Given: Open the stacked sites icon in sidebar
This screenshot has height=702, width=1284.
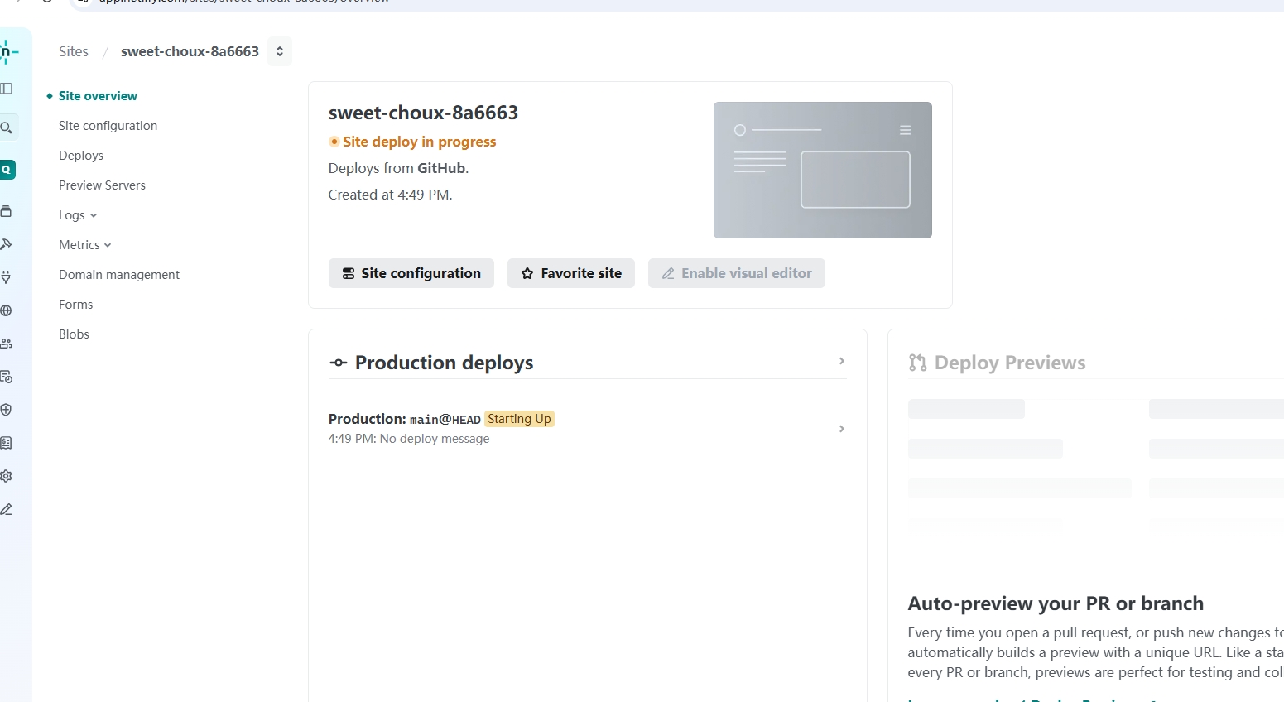Looking at the screenshot, I should pos(7,211).
